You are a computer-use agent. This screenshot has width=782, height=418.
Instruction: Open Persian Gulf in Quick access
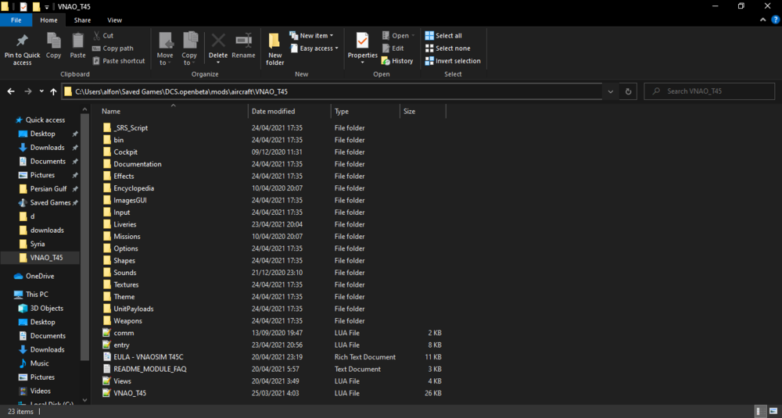tap(48, 189)
